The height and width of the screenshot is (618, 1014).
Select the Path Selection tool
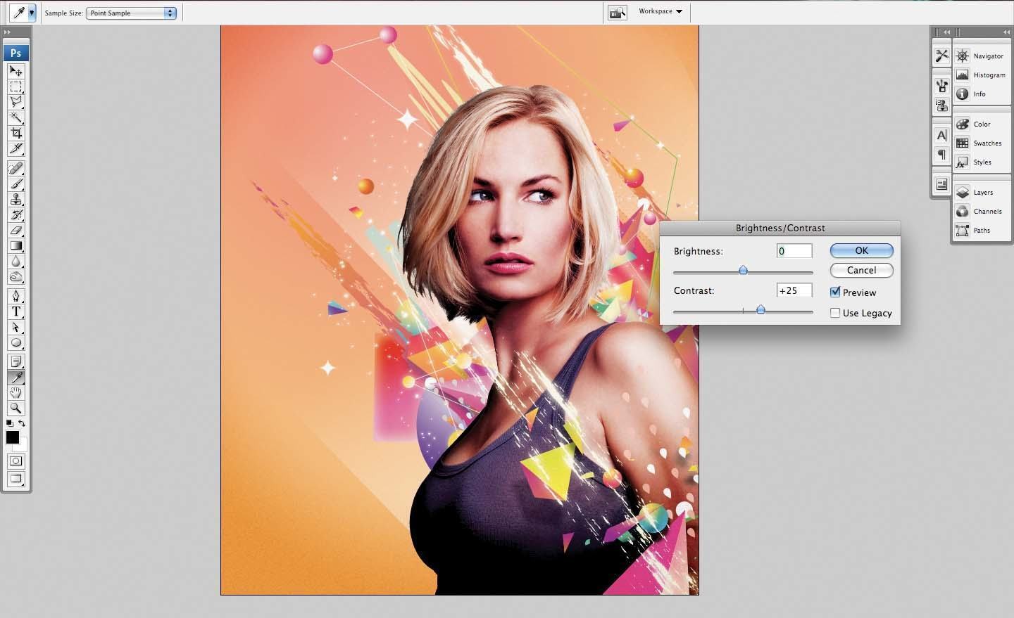pyautogui.click(x=15, y=327)
